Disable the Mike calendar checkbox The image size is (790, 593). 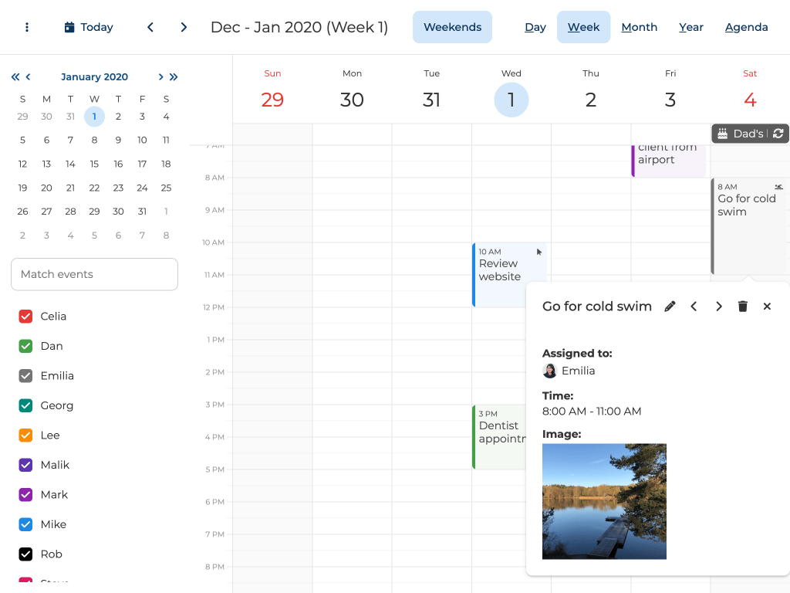25,524
